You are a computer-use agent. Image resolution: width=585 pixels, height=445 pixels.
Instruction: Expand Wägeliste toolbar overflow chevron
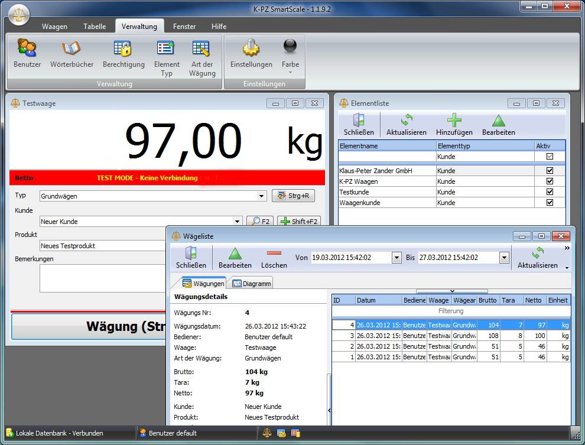(x=567, y=248)
